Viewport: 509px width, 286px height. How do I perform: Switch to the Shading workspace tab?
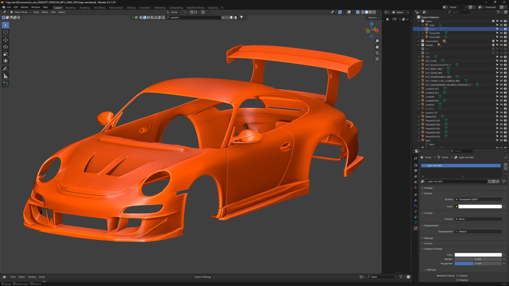131,8
